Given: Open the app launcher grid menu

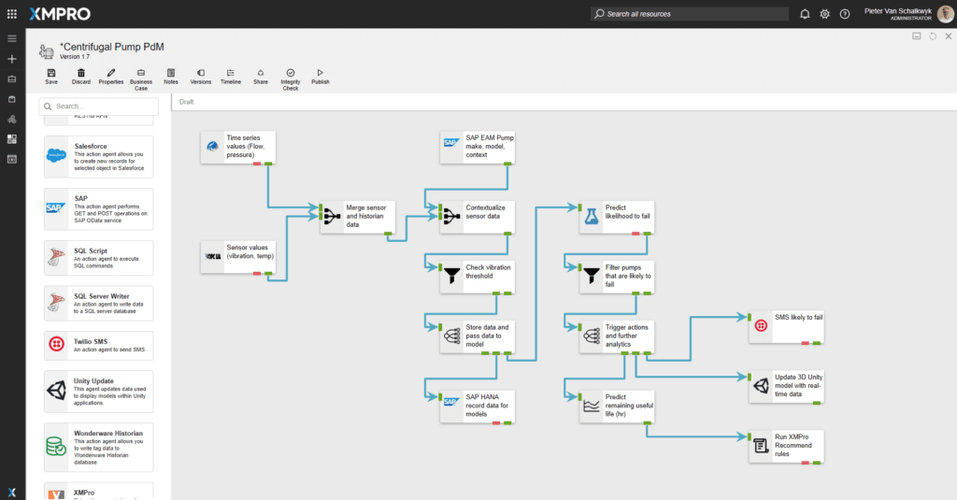Looking at the screenshot, I should [x=12, y=14].
